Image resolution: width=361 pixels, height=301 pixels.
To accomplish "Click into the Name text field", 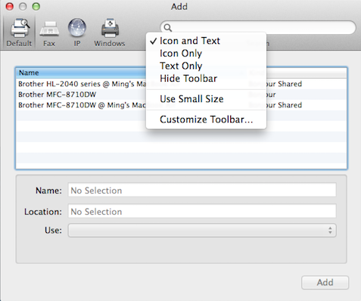I will click(202, 190).
